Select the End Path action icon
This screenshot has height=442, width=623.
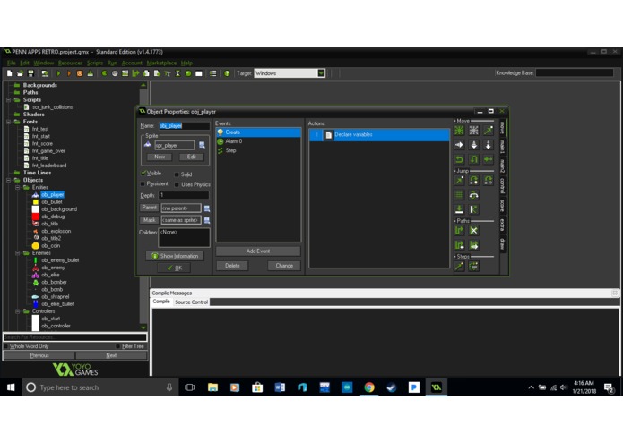(x=473, y=231)
